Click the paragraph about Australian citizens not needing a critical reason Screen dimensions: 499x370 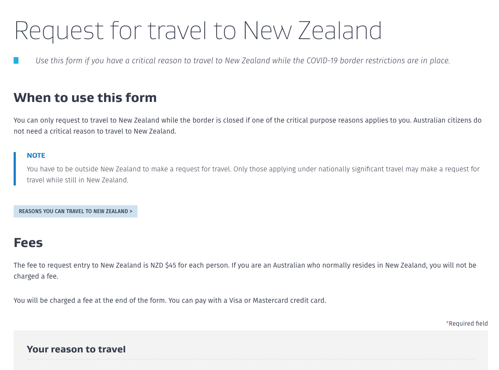tap(247, 126)
